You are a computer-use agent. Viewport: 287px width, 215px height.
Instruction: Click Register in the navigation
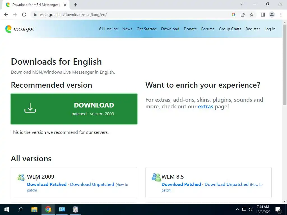click(253, 29)
